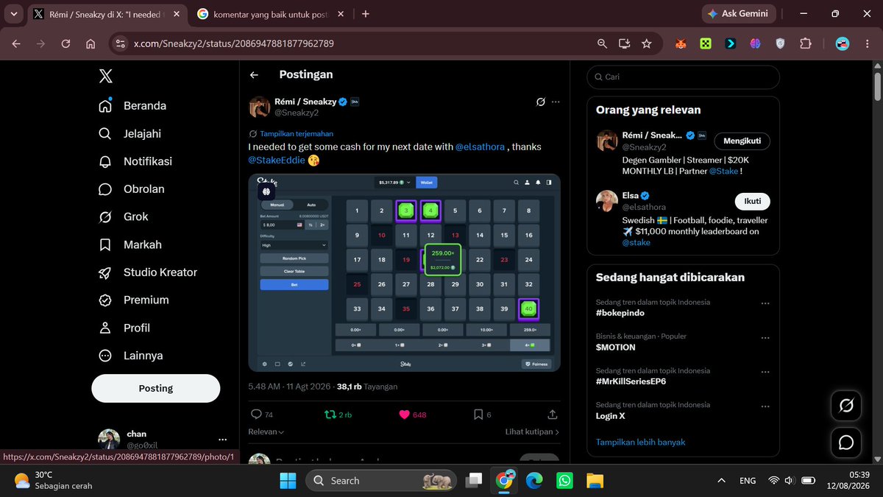Image resolution: width=883 pixels, height=497 pixels.
Task: Open Notifikasi in sidebar
Action: click(x=135, y=161)
